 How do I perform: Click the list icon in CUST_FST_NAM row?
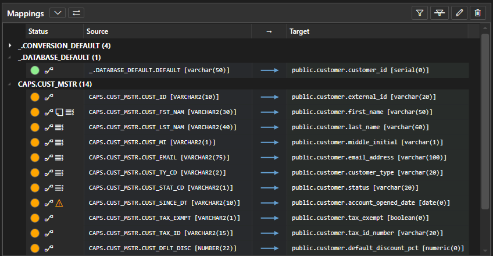pyautogui.click(x=70, y=112)
